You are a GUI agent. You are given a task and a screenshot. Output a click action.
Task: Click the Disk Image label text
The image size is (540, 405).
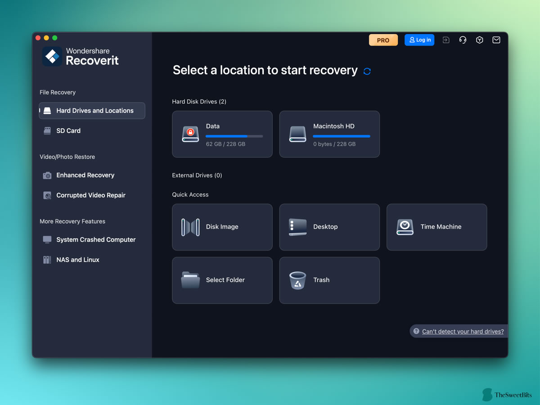tap(222, 227)
